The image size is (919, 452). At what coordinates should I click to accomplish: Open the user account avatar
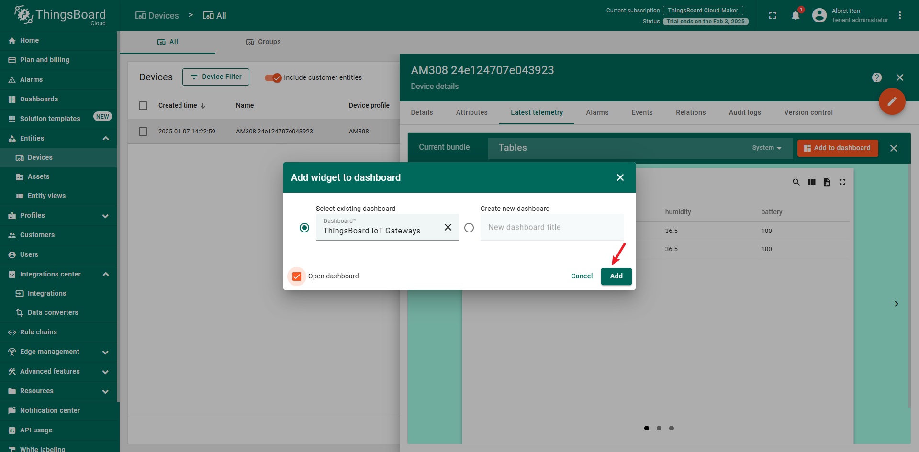point(819,15)
